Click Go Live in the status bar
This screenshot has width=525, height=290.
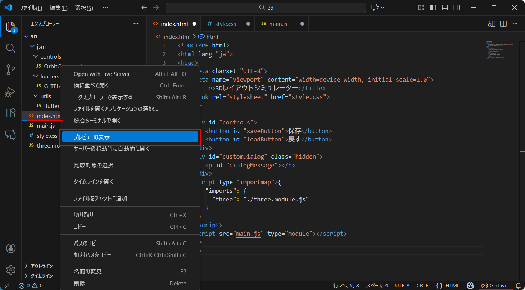pyautogui.click(x=495, y=285)
